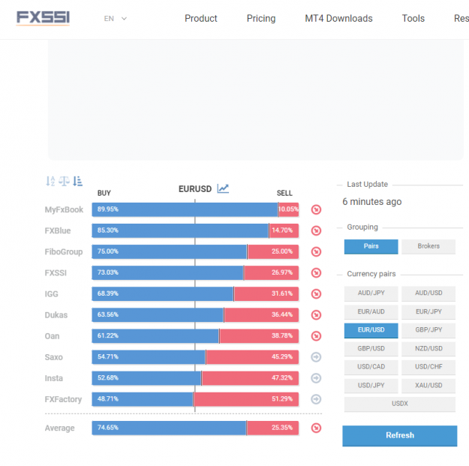Click the FXSSI row trend arrow icon
This screenshot has height=466, width=469.
coord(316,273)
